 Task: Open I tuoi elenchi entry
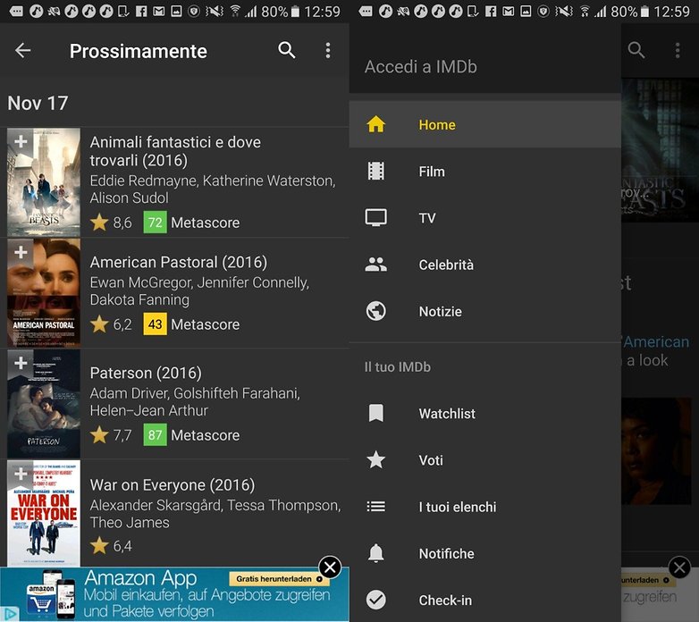[485, 507]
